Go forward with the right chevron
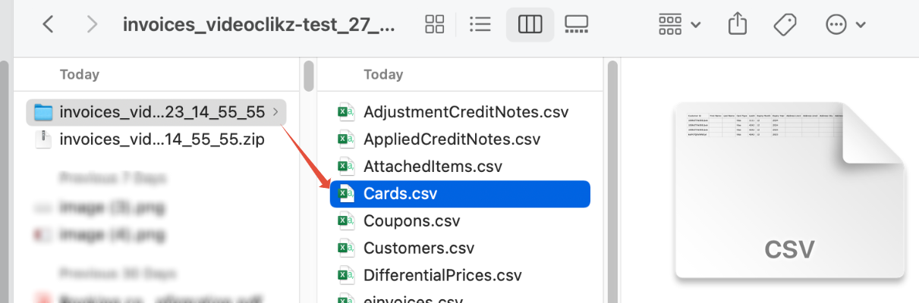This screenshot has width=919, height=303. [x=93, y=24]
